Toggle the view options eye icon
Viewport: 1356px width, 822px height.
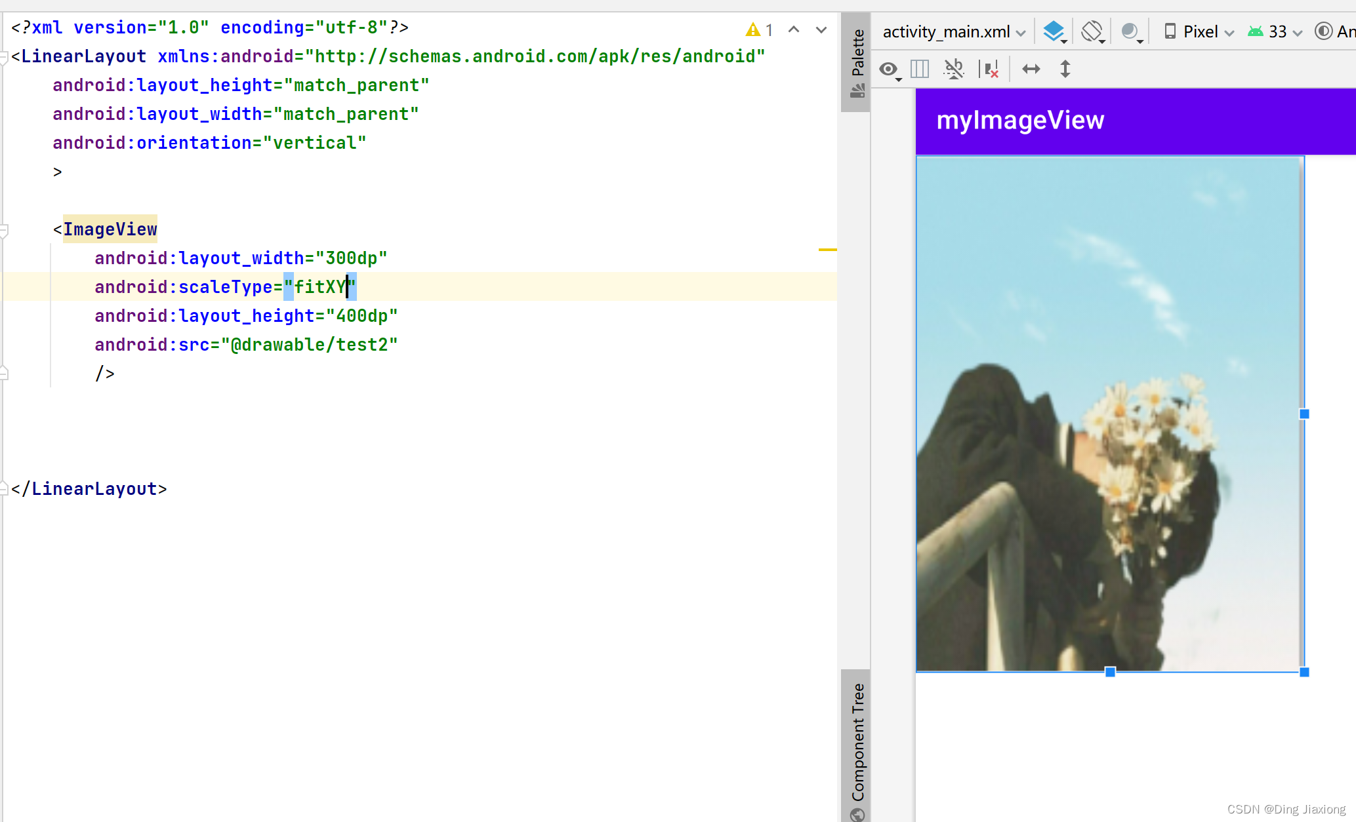coord(889,69)
